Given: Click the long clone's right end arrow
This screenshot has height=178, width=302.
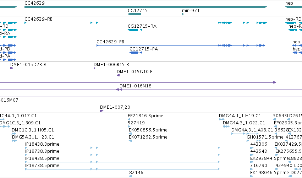Looking at the screenshot, I should click(275, 82).
